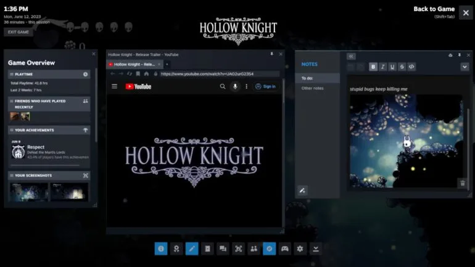Click YouTube Sign in button
The height and width of the screenshot is (267, 475).
265,86
